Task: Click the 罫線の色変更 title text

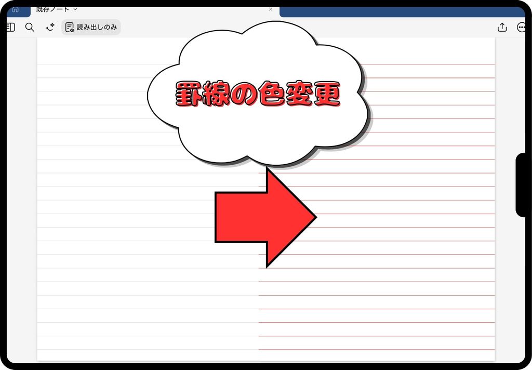Action: [258, 94]
